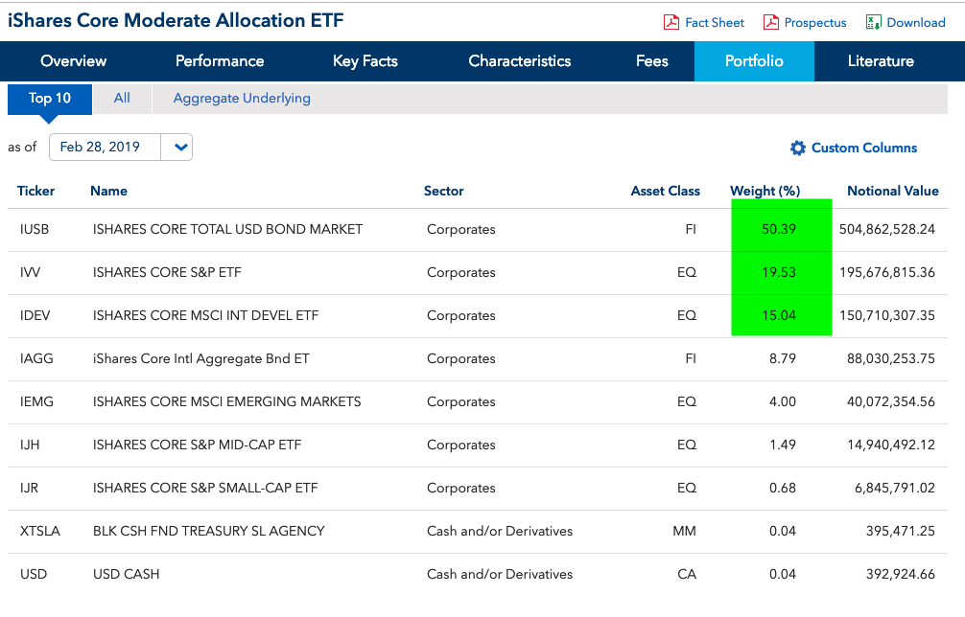This screenshot has height=617, width=965.
Task: Open the Fact Sheet link
Action: 712,21
